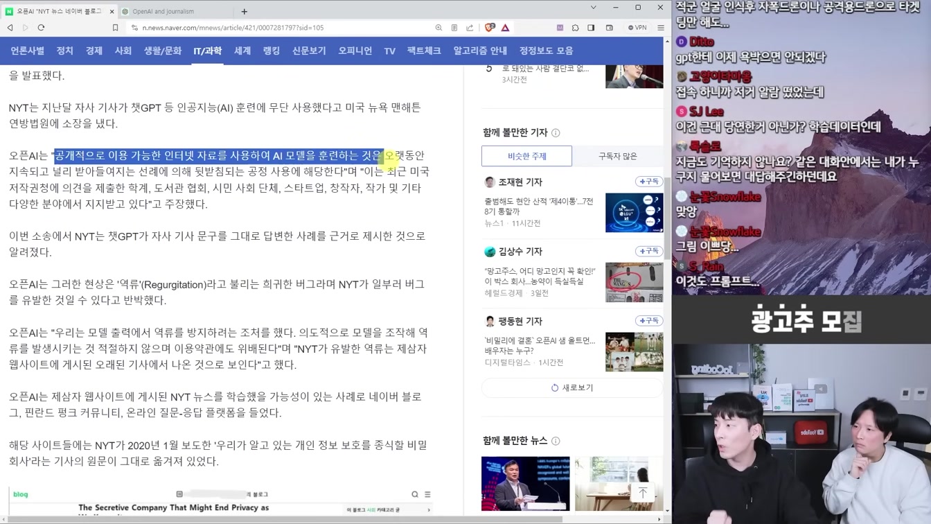Subscribe to 팽동현 기자

point(649,321)
